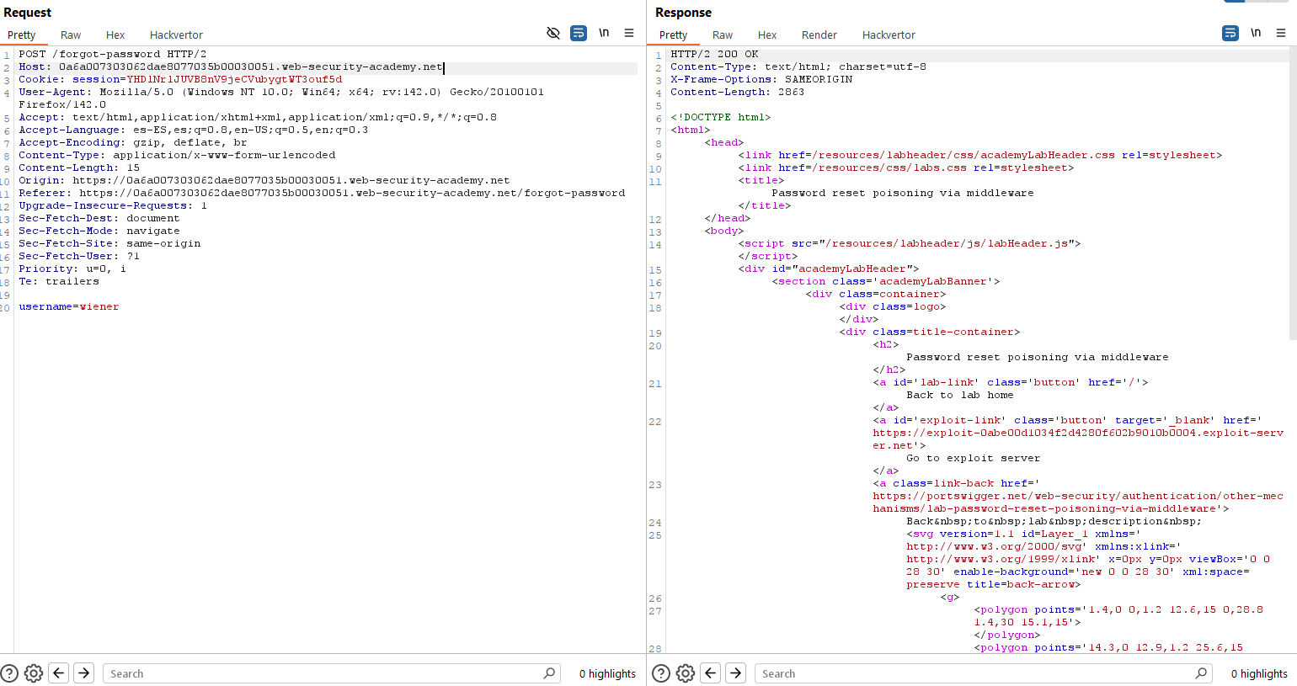Jump to next search match in response
Screen dimensions: 1297x686
click(x=735, y=673)
